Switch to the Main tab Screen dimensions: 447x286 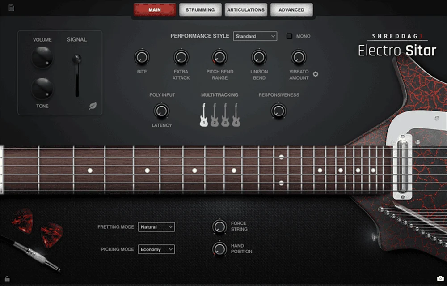coord(155,10)
